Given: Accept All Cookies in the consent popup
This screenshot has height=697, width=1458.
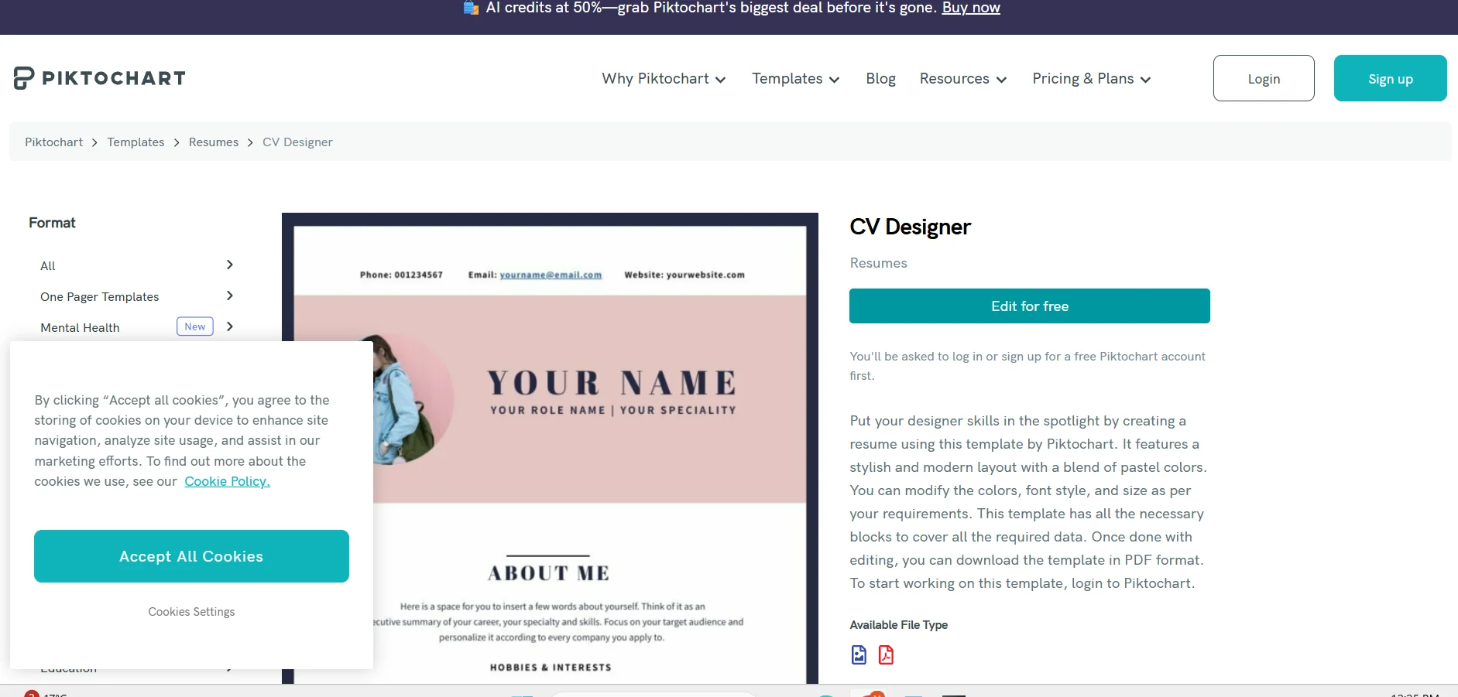Looking at the screenshot, I should coord(191,556).
